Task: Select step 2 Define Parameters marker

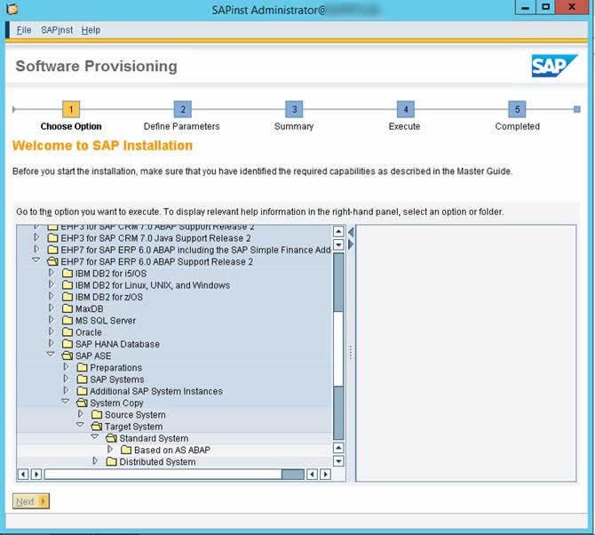Action: (183, 109)
